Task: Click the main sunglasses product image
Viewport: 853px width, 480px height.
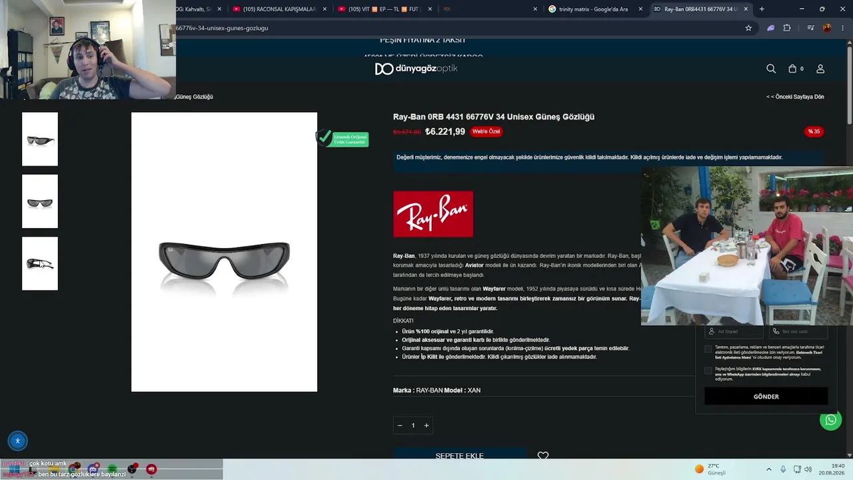Action: [224, 252]
